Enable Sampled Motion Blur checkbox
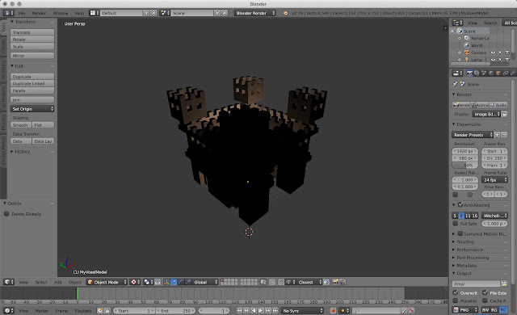517x315 pixels. click(460, 233)
